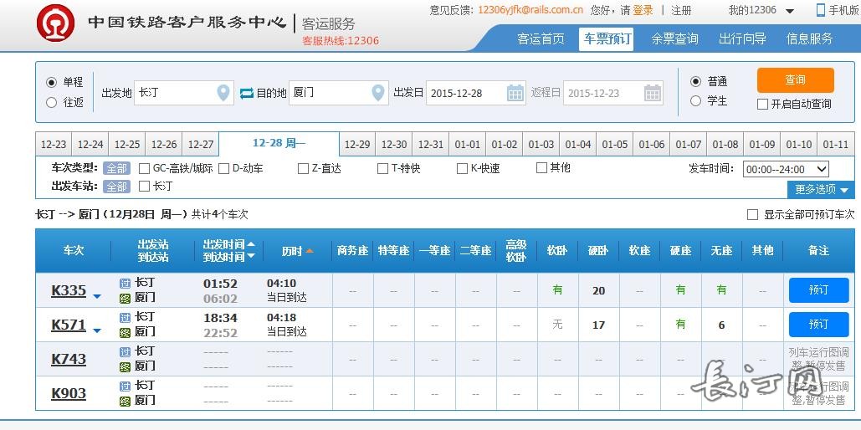Check D-动车 train type
The height and width of the screenshot is (430, 861).
point(223,168)
